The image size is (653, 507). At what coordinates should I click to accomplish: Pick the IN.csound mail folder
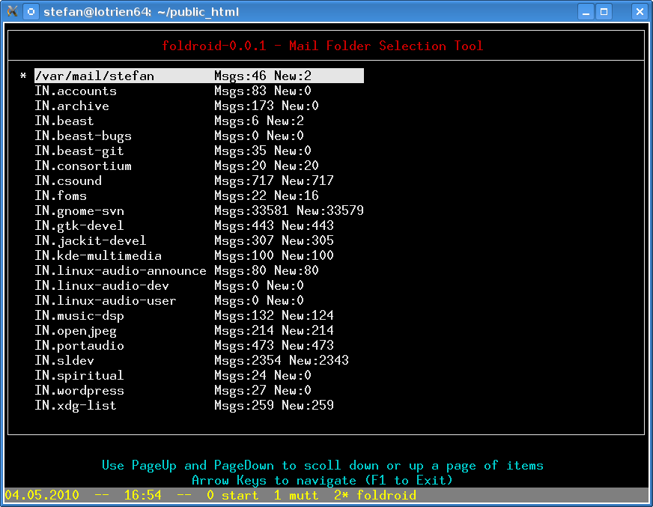68,180
